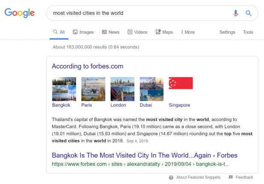Open the Tools menu

[x=248, y=32]
